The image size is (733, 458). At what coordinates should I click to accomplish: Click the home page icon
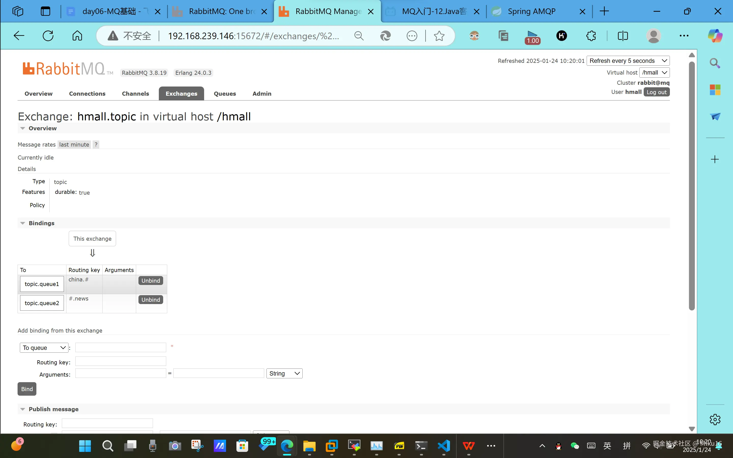click(x=77, y=36)
